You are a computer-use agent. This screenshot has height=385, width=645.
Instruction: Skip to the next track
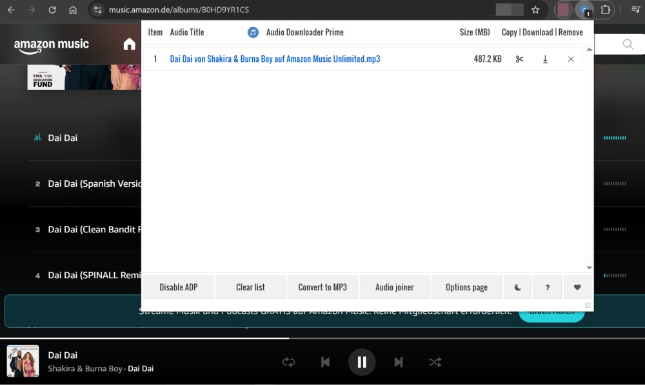coord(398,362)
